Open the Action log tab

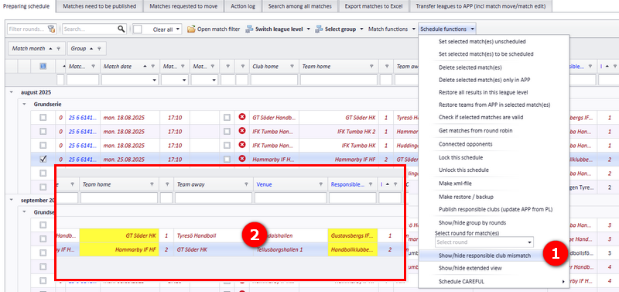click(x=243, y=6)
